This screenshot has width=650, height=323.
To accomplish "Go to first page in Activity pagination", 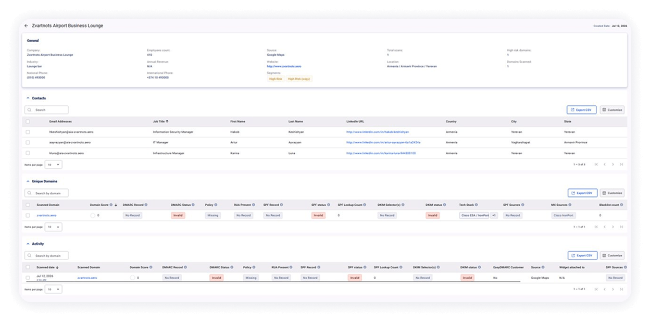I will click(596, 289).
